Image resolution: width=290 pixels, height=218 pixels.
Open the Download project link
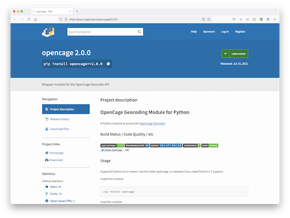click(x=56, y=160)
